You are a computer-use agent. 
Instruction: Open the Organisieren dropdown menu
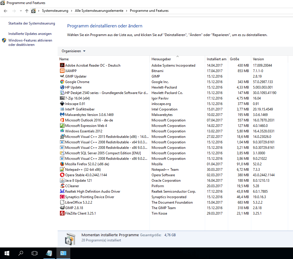(x=73, y=51)
